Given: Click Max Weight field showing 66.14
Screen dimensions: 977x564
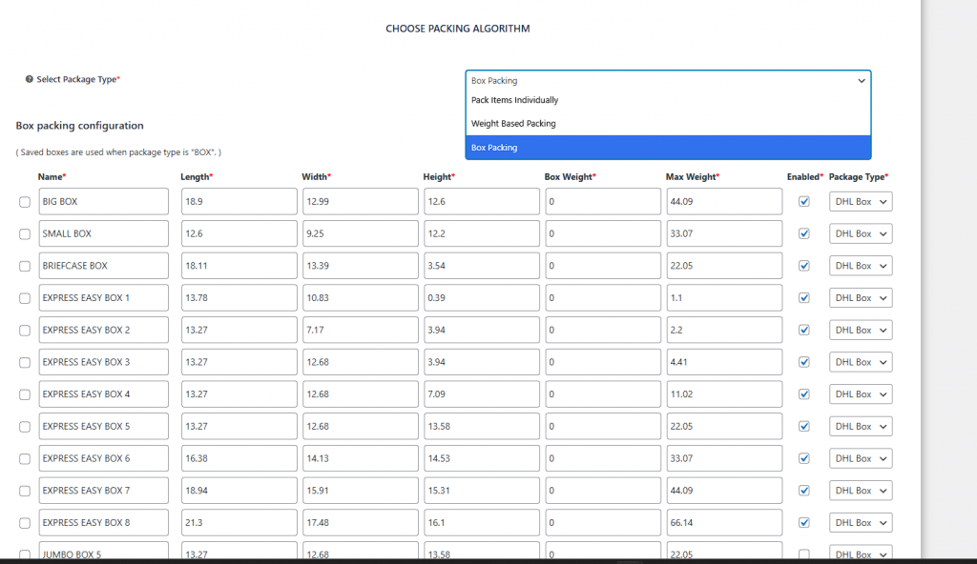Looking at the screenshot, I should tap(723, 522).
